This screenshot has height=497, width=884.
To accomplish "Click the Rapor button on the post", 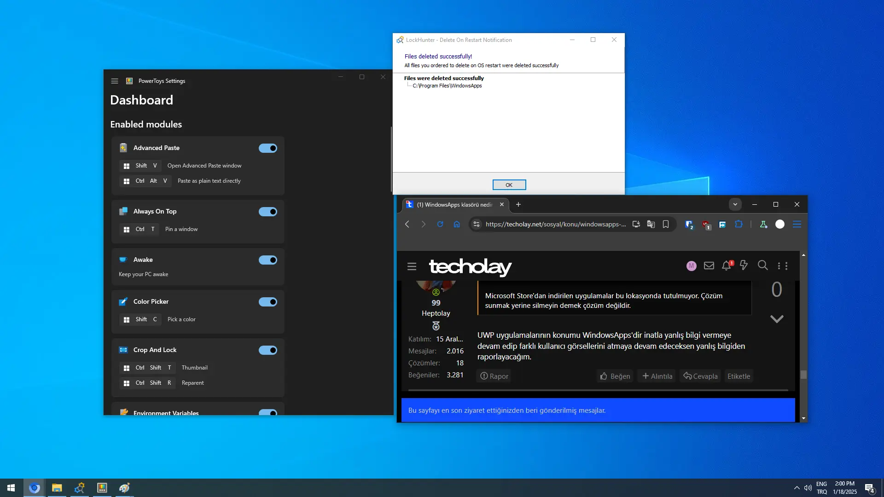I will 494,376.
